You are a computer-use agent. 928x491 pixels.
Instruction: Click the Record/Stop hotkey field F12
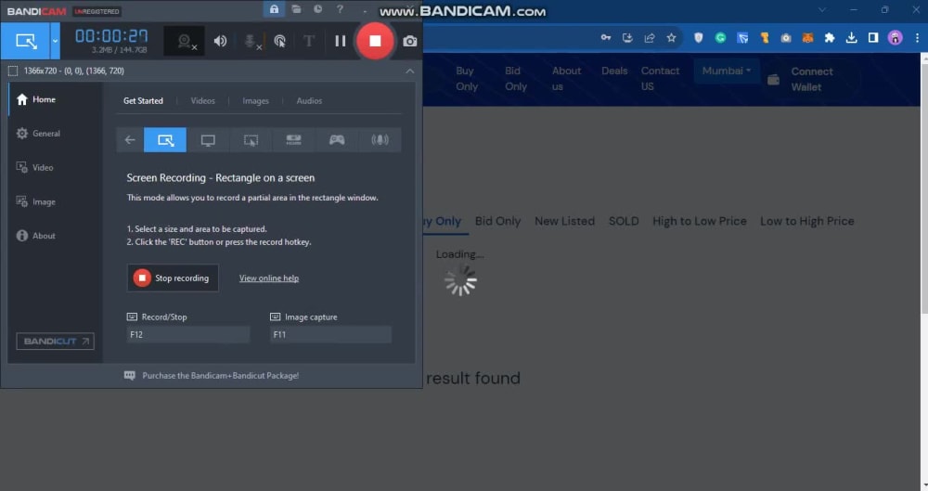[188, 335]
